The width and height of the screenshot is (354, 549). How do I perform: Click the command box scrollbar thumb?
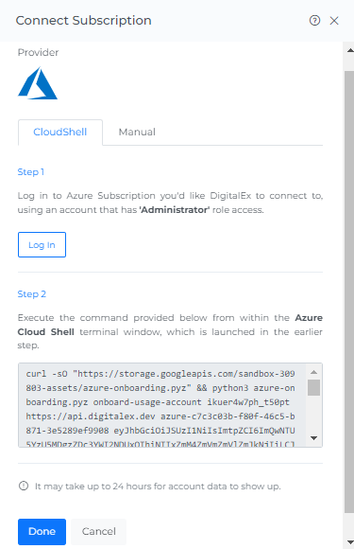pos(313,387)
